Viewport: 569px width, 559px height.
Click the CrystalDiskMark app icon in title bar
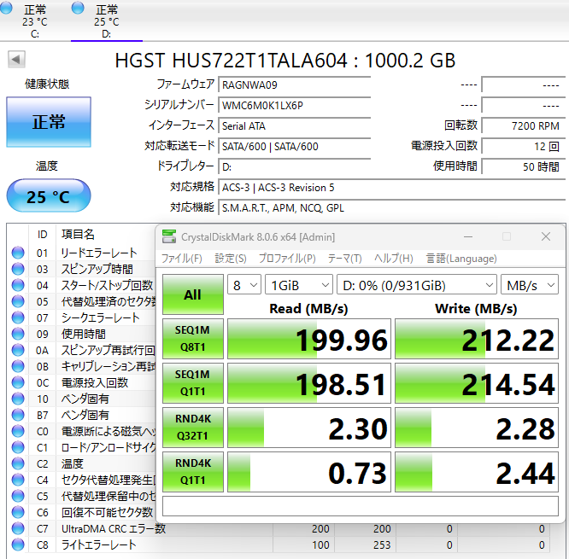pyautogui.click(x=169, y=236)
